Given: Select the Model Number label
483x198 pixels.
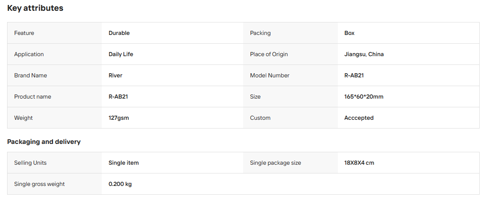Looking at the screenshot, I should point(269,75).
